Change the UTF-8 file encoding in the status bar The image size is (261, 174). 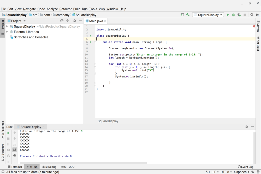click(226, 172)
